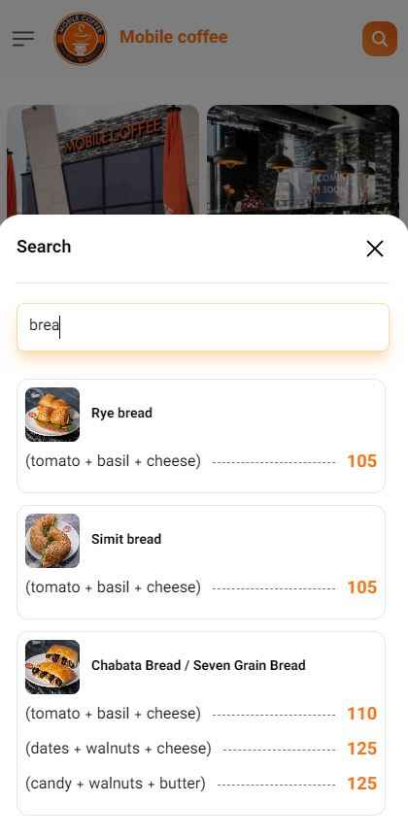The height and width of the screenshot is (836, 408).
Task: Open the Chabata Bread photo thumbnail
Action: pyautogui.click(x=52, y=667)
